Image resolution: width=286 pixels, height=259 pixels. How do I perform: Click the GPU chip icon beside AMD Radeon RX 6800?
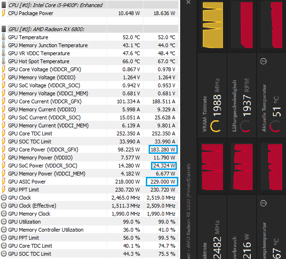(x=3, y=29)
